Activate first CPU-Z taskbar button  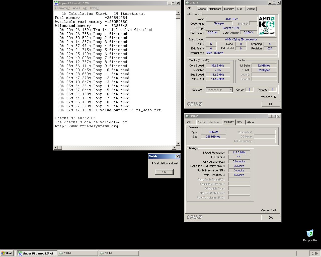(78, 253)
